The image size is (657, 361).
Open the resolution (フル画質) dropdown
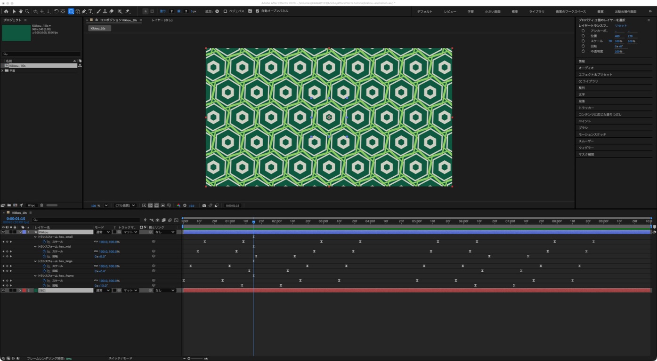click(125, 205)
